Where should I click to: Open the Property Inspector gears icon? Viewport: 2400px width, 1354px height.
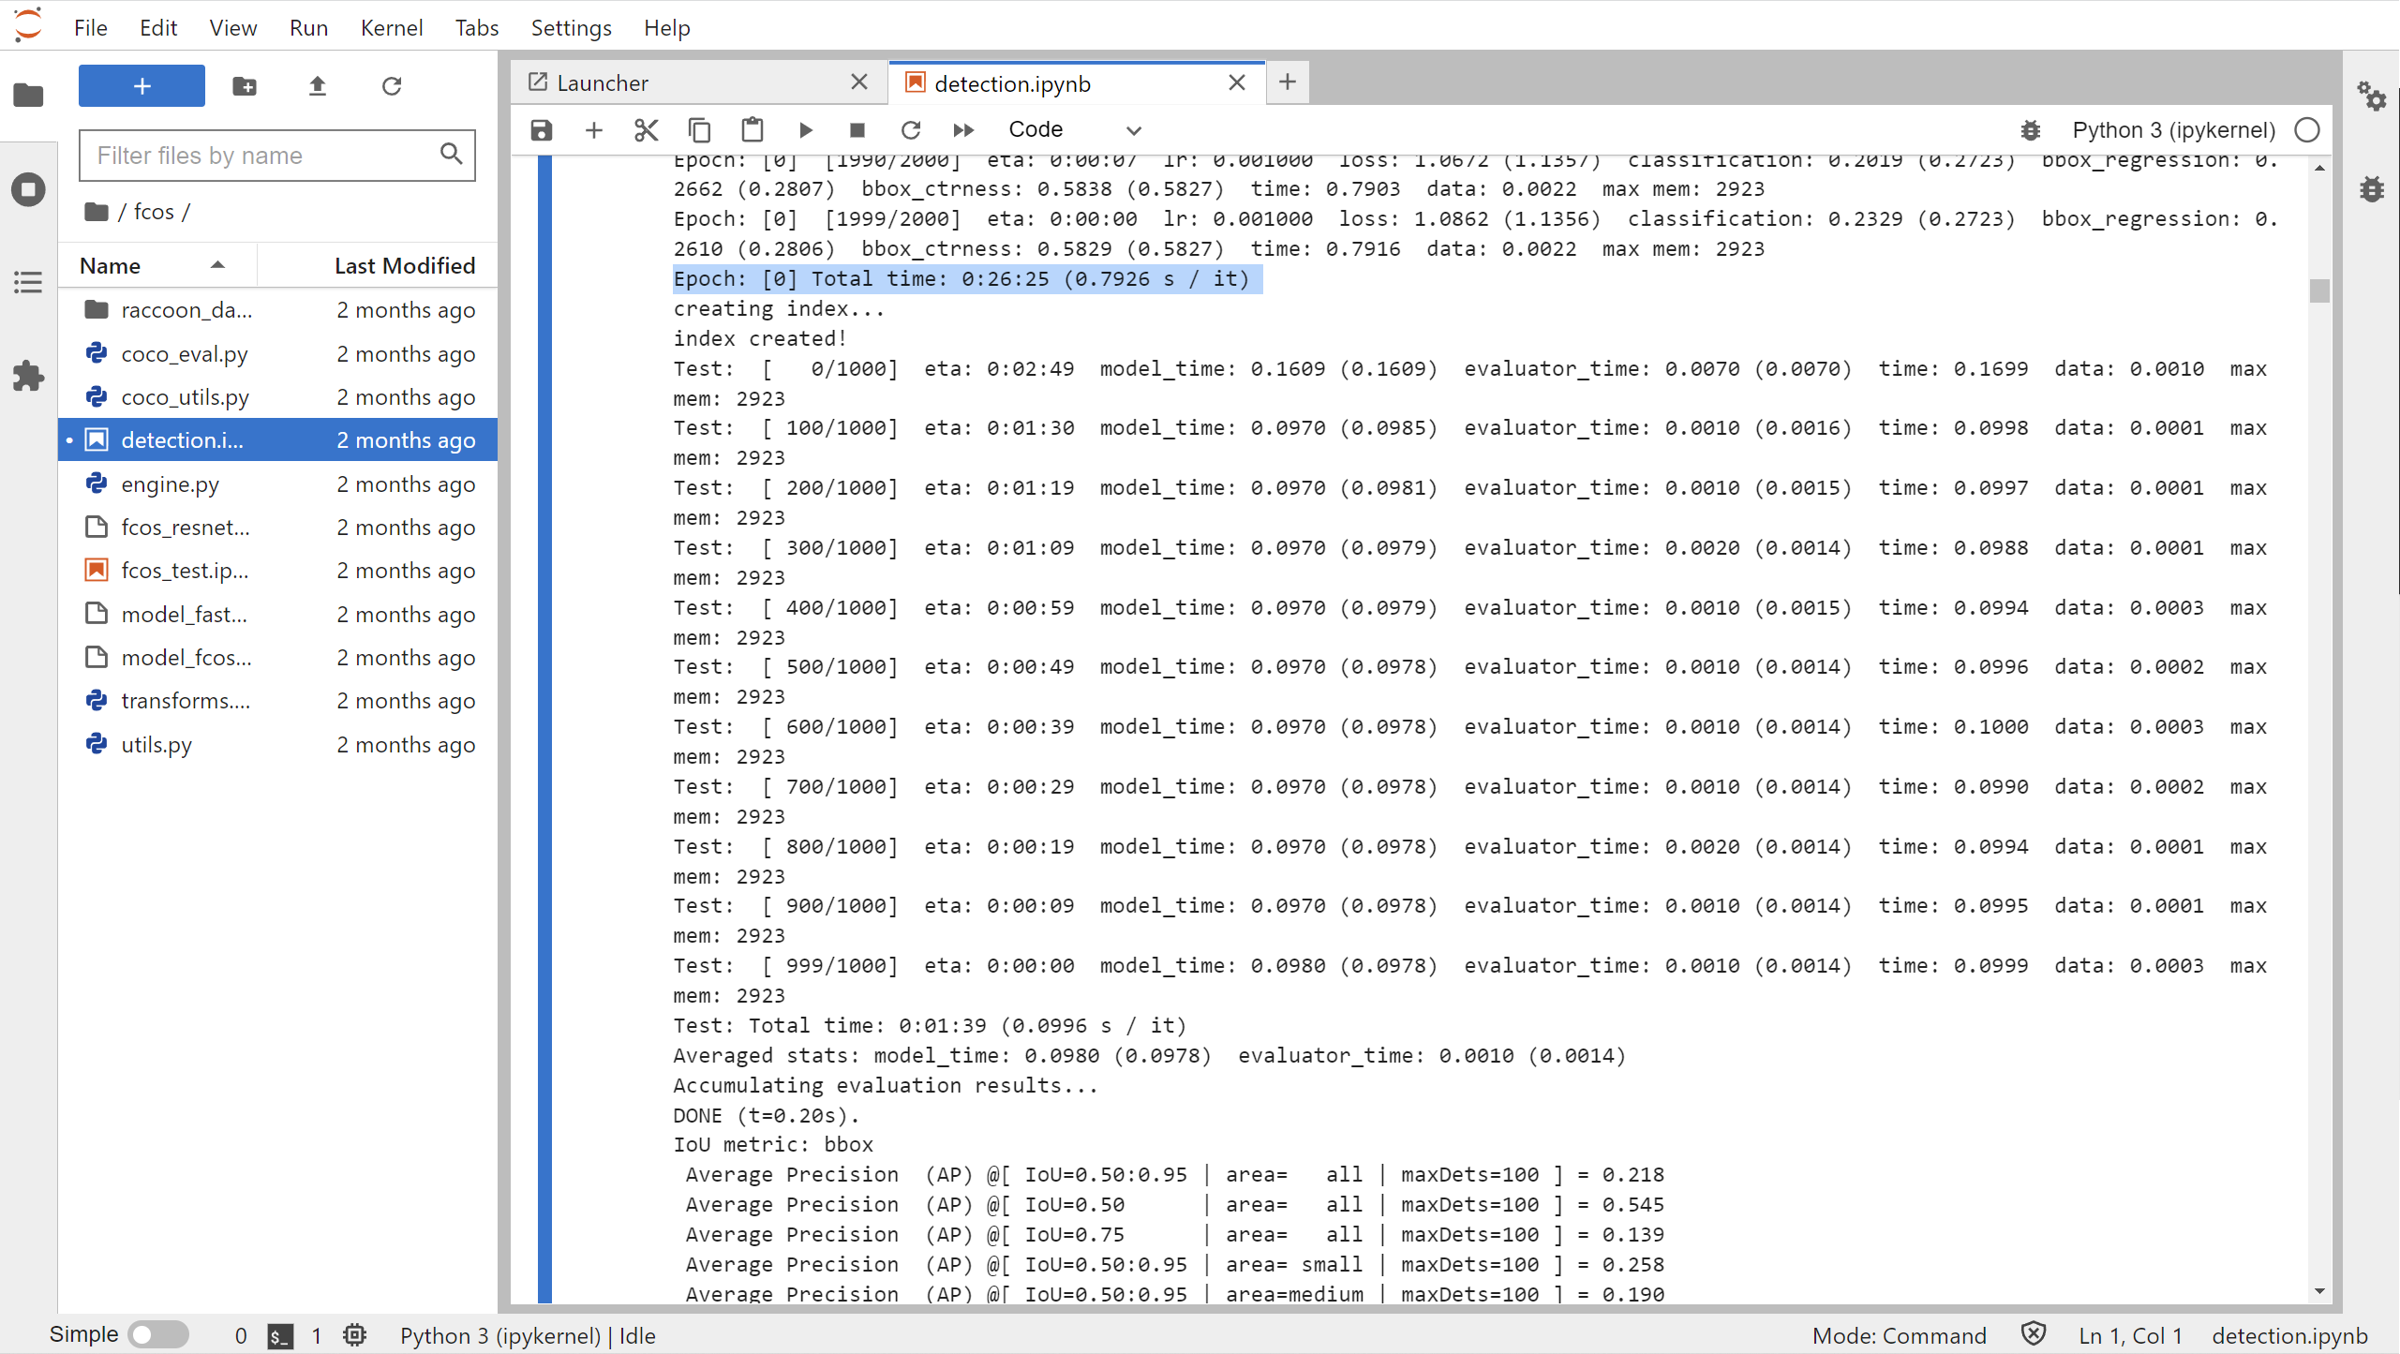tap(2372, 96)
